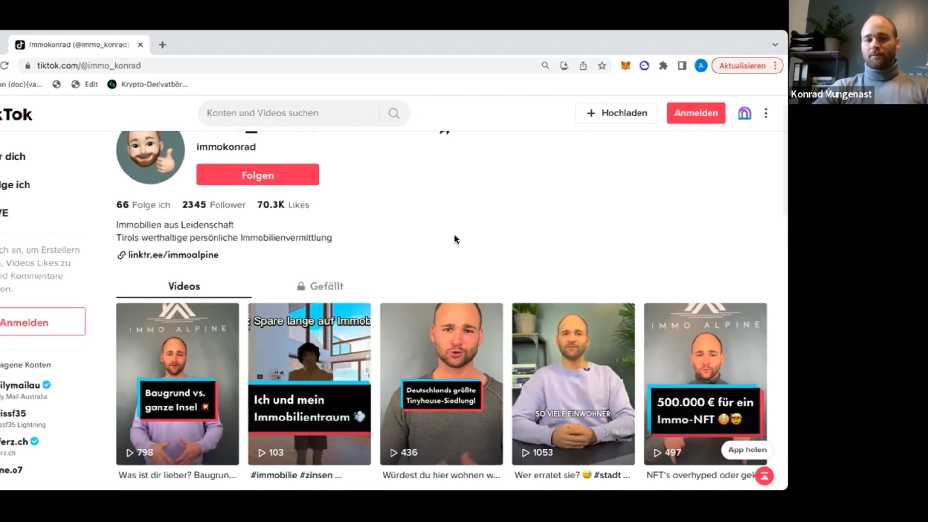
Task: Open the 500.000 € für ein Immo-NFT video
Action: click(705, 384)
